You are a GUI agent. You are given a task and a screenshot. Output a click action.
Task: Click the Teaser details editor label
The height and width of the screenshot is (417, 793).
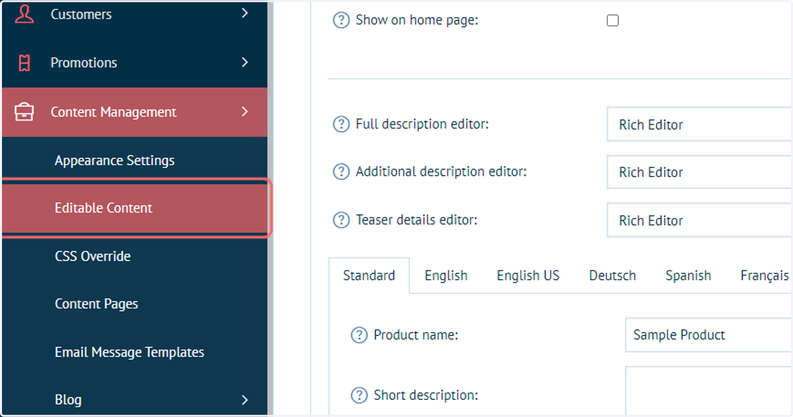point(416,220)
